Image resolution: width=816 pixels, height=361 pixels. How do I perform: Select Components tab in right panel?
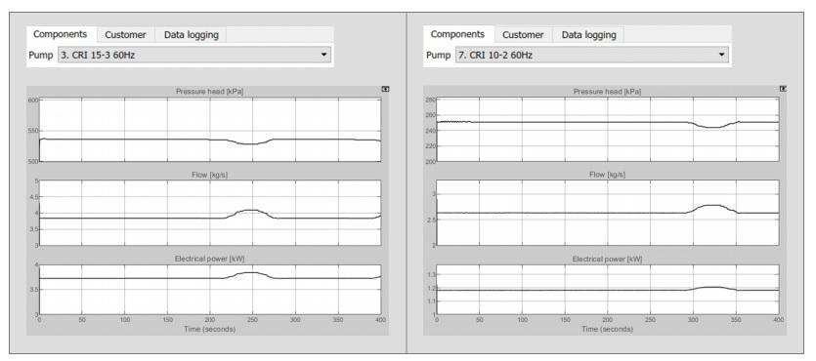pos(458,34)
